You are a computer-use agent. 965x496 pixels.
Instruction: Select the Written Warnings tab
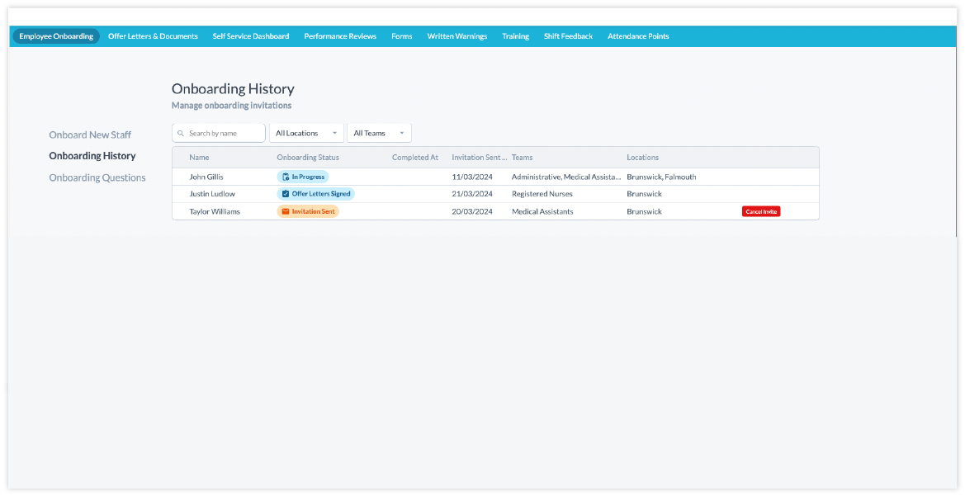tap(456, 36)
